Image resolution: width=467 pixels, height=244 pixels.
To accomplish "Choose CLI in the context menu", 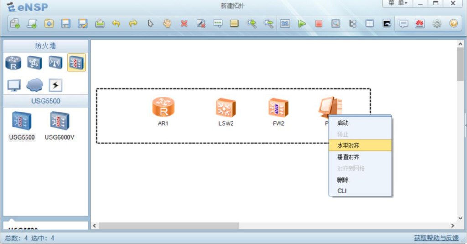I will [x=360, y=191].
